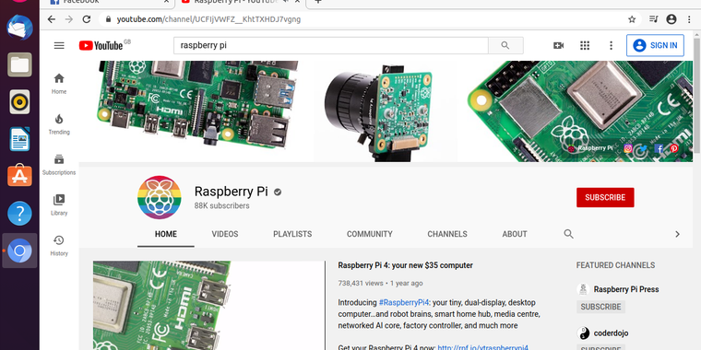The height and width of the screenshot is (350, 701).
Task: Open the YouTube hamburger guide menu
Action: point(59,45)
